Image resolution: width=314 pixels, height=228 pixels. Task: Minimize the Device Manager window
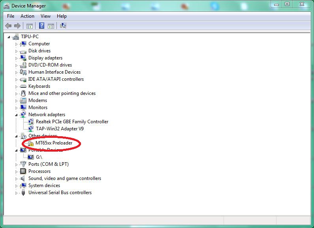pyautogui.click(x=276, y=4)
